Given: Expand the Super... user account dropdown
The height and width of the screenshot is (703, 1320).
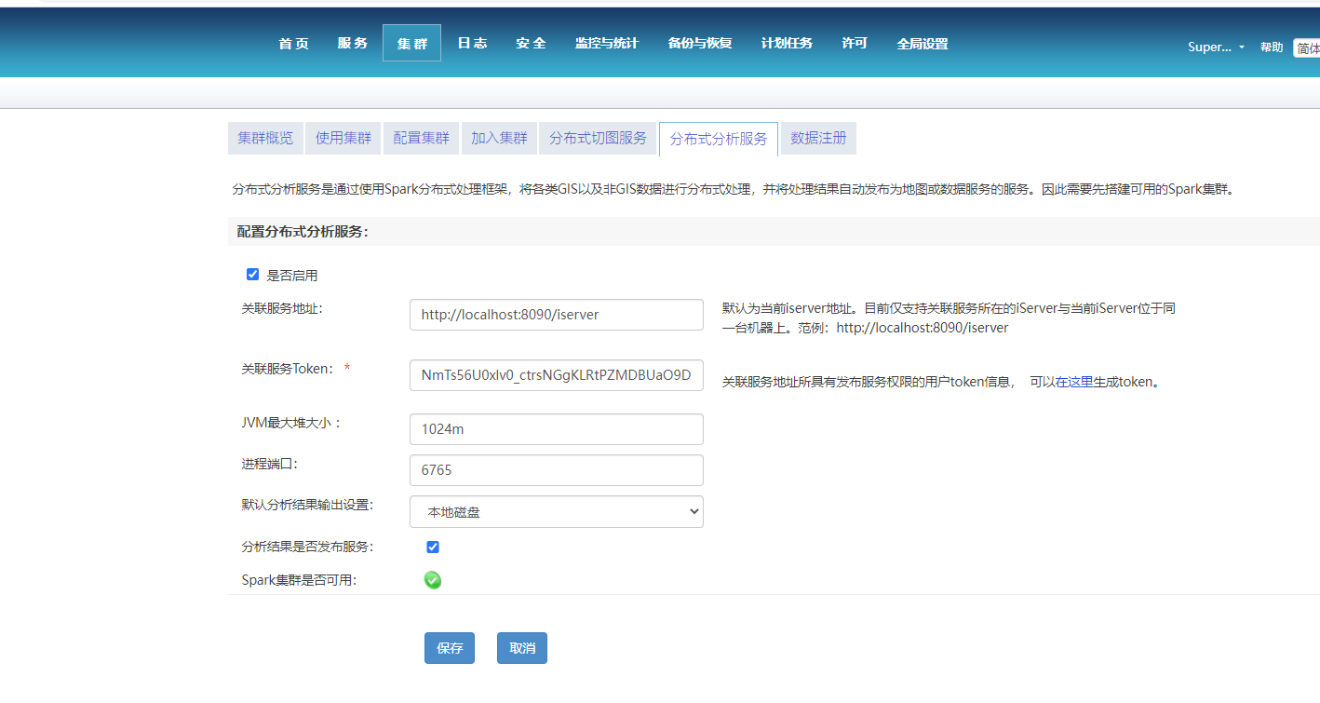Looking at the screenshot, I should point(1216,47).
